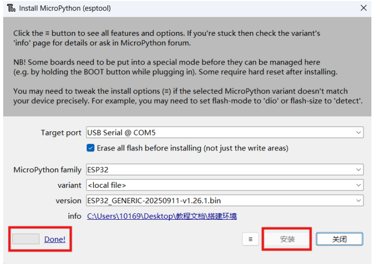Open the MicroPython family ESP32 dropdown
The height and width of the screenshot is (264, 373).
tap(359, 170)
